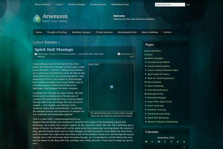Select Contact in main navigation bar
Viewport: 223px width, 149px height.
(167, 32)
